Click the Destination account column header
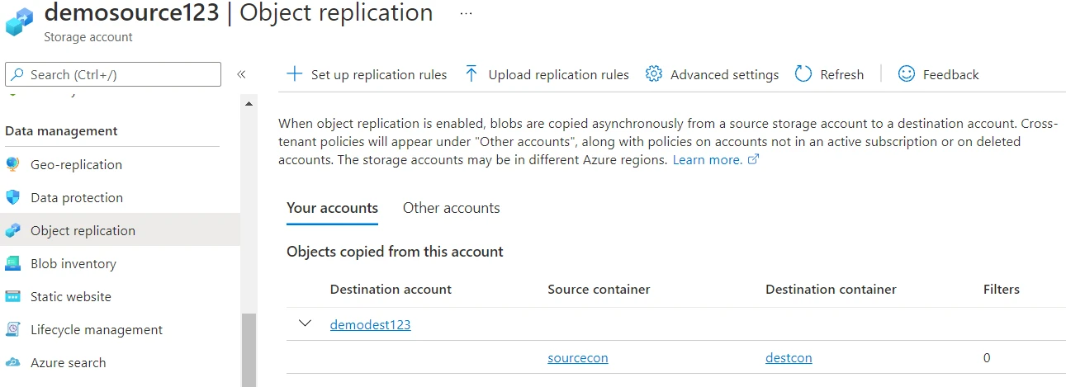The image size is (1066, 387). coord(391,290)
